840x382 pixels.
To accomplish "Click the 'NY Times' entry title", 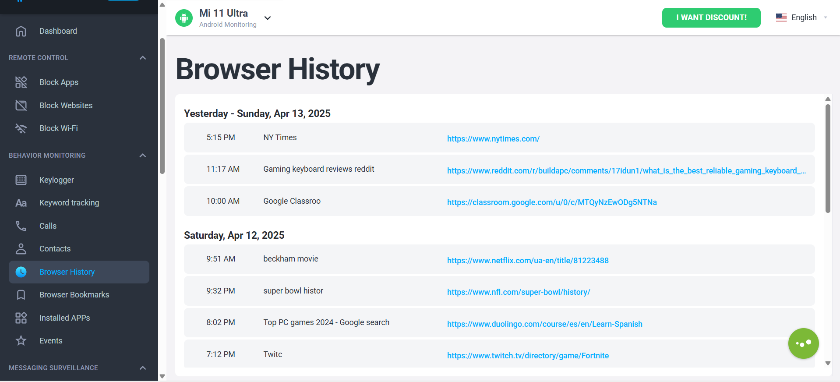I will click(x=280, y=138).
